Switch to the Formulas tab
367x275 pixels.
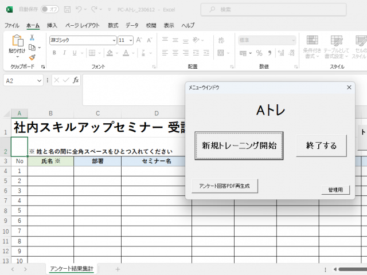pos(113,25)
